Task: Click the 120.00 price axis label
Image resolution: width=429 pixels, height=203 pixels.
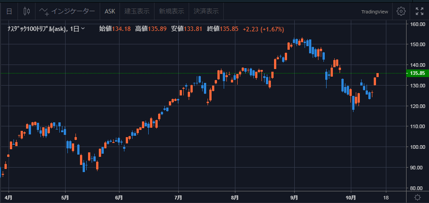Action: pyautogui.click(x=417, y=106)
